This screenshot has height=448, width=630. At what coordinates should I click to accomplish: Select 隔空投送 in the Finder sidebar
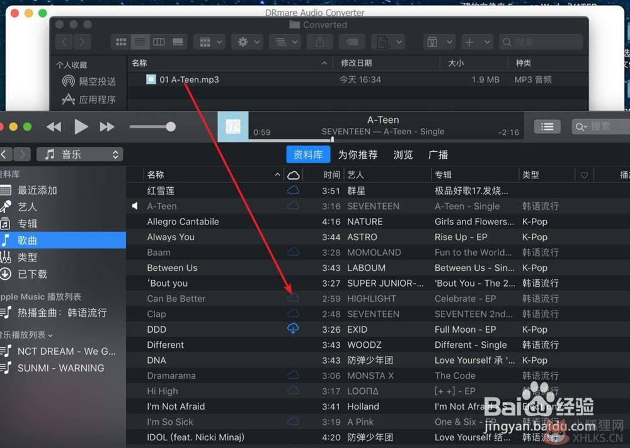[x=89, y=81]
